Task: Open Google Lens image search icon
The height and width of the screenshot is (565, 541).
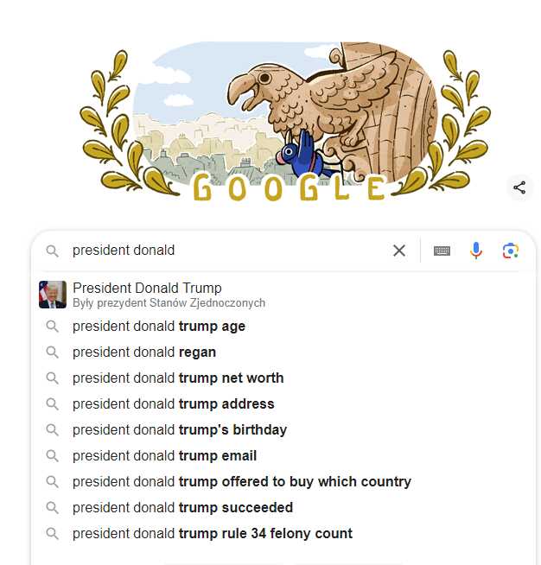Action: [x=511, y=251]
